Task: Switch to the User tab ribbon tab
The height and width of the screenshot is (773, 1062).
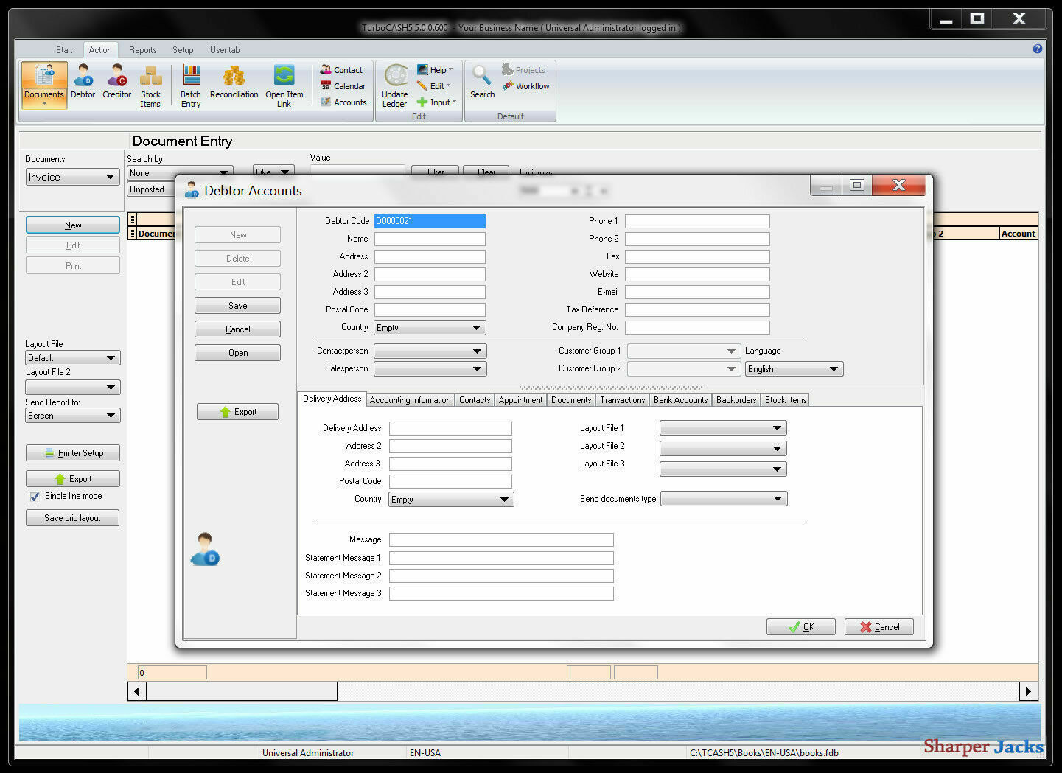Action: tap(224, 50)
